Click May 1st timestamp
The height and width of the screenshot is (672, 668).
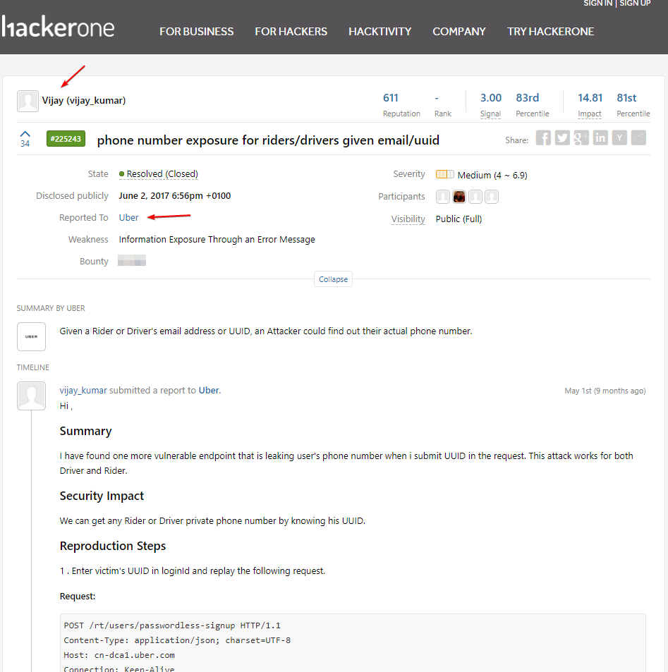[605, 391]
